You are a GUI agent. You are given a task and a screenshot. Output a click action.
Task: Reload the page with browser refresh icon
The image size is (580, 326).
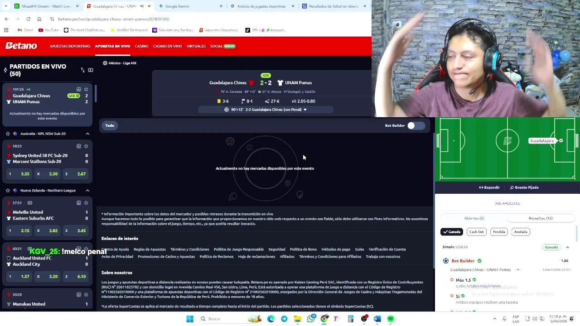(28, 19)
